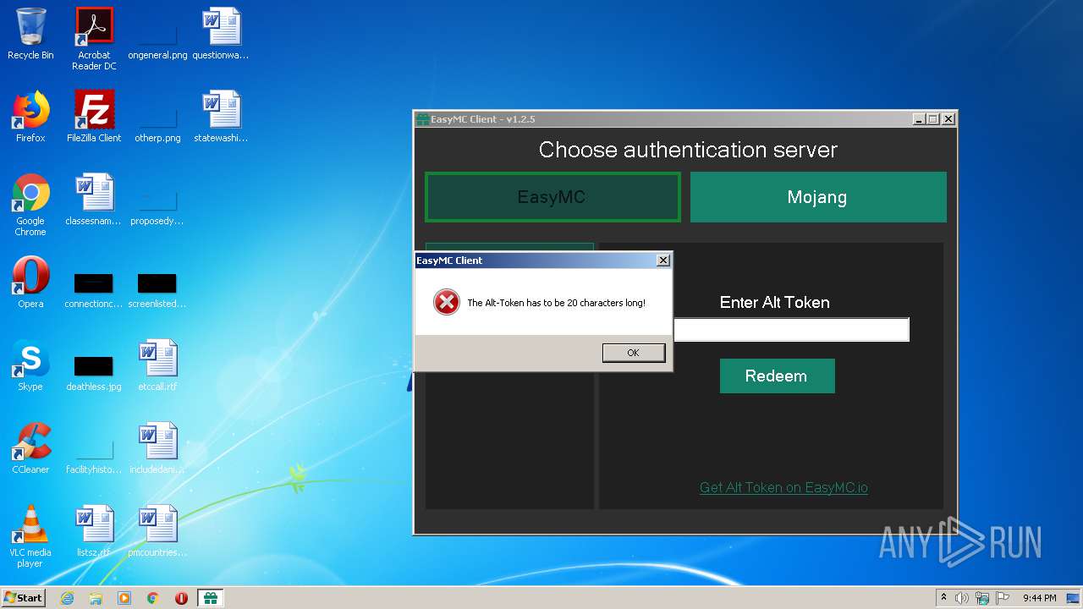Click the Alt Token input field

(x=791, y=330)
